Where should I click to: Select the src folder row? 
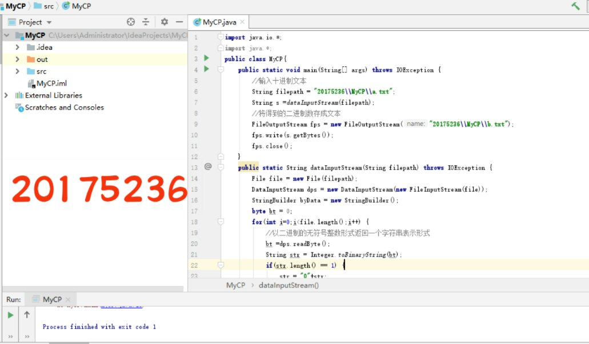(95, 71)
